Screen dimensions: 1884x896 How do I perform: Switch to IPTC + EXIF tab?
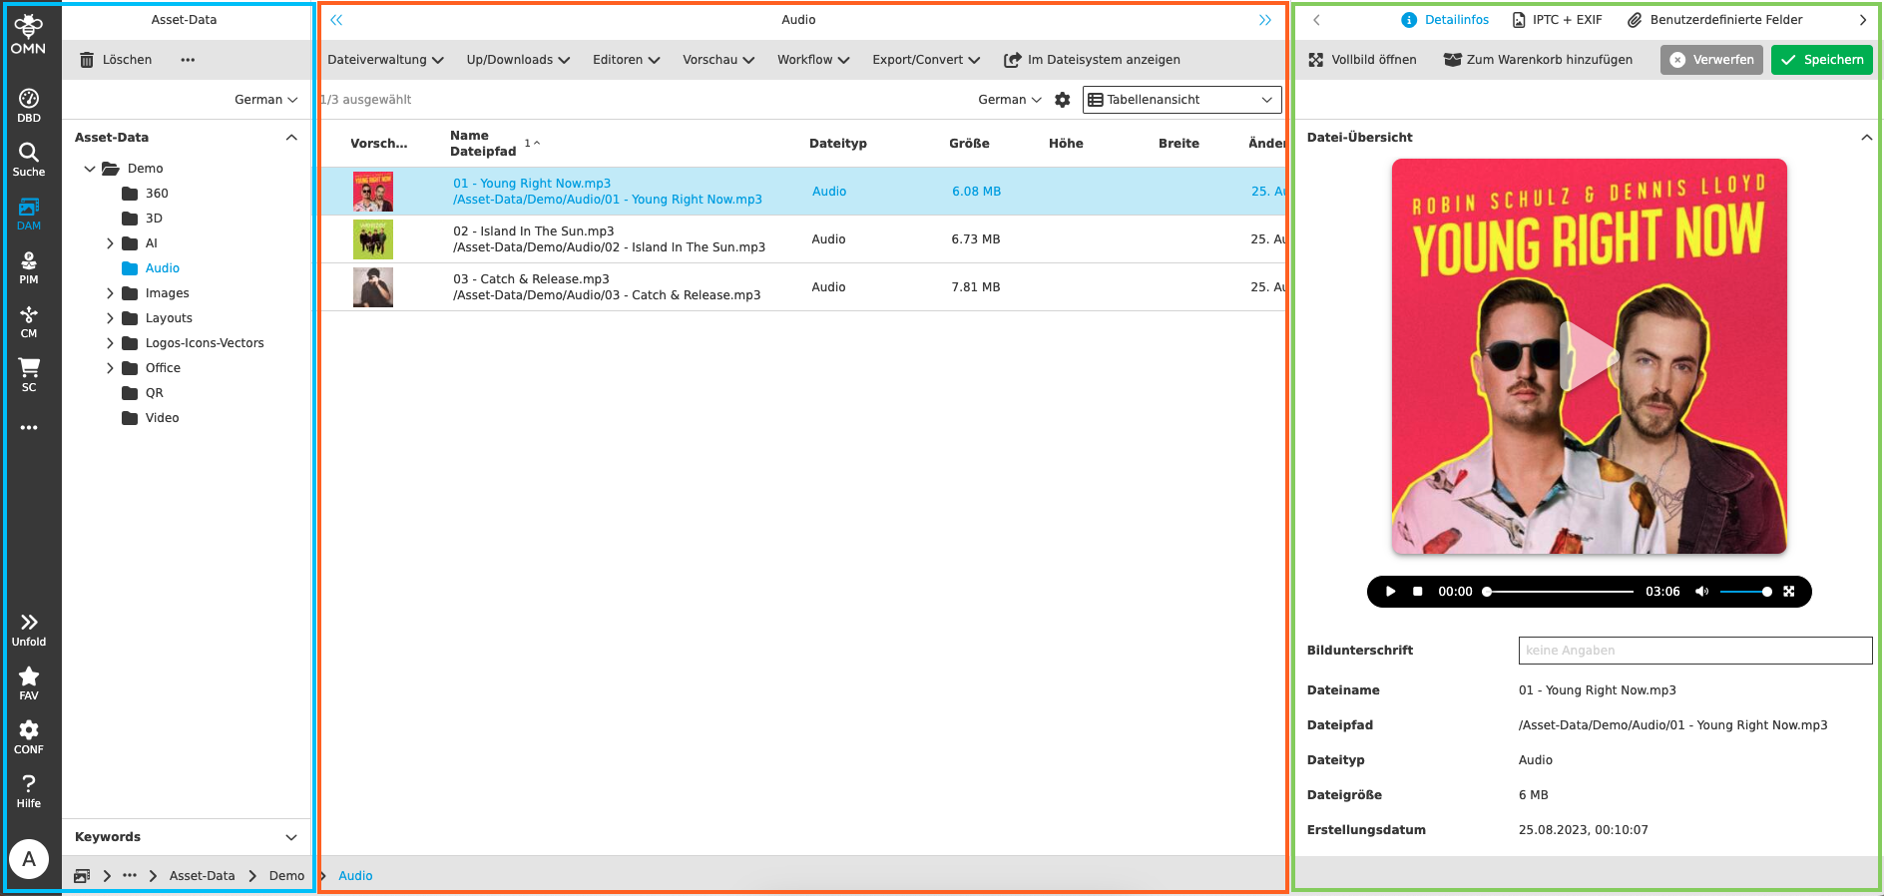[1557, 20]
